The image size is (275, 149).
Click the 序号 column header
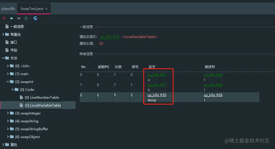pos(135,67)
